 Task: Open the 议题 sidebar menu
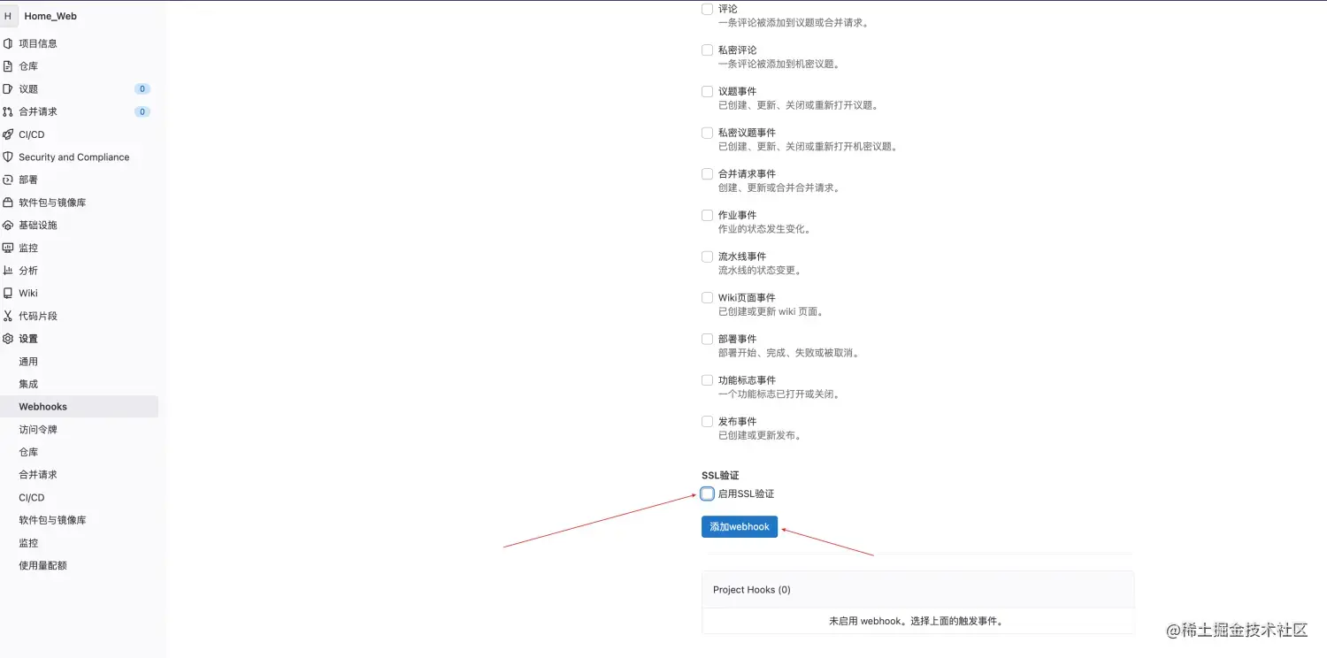(x=28, y=89)
